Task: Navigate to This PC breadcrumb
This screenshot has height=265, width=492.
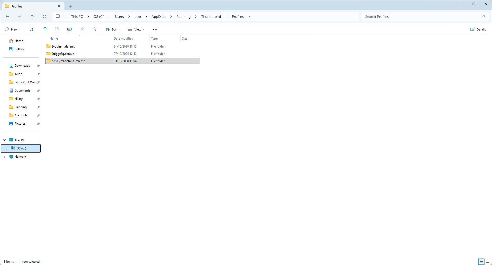Action: click(77, 17)
